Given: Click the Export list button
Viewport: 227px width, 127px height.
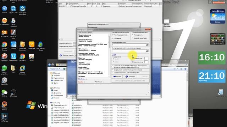Looking at the screenshot, I should pos(67,55).
